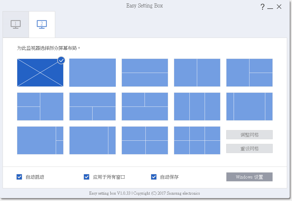Choose top row with two bottom panes layout
292x201 pixels.
93,107
